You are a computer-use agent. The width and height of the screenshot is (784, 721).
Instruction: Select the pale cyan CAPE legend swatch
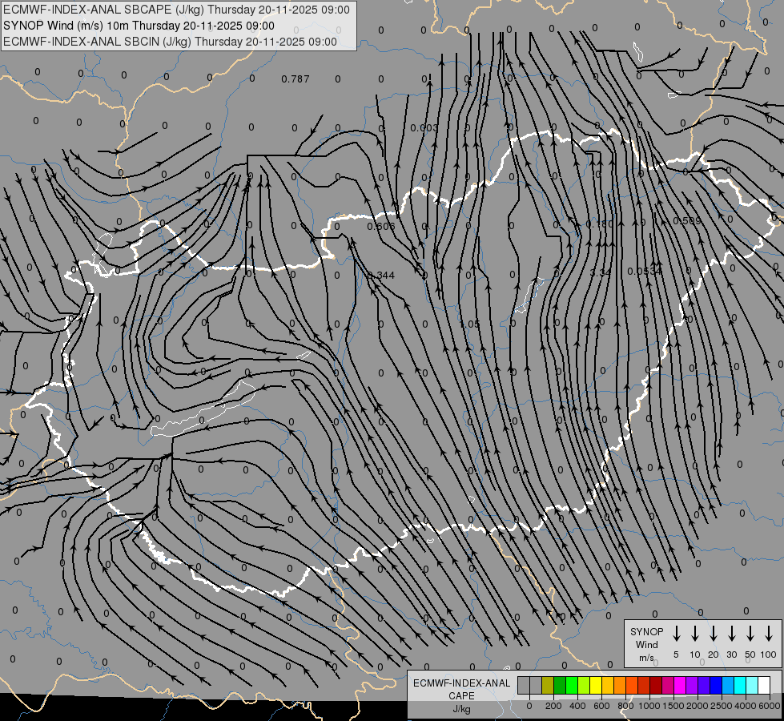coord(753,686)
